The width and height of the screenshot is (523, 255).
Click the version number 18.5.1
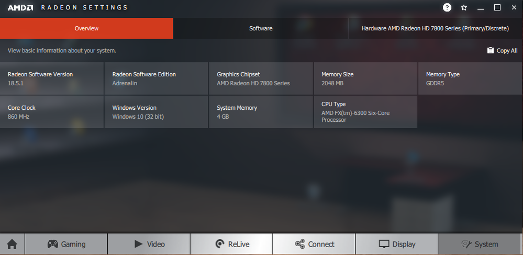click(16, 83)
